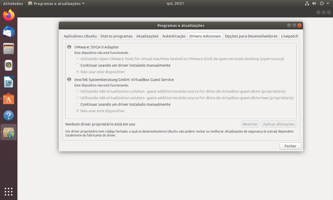Image resolution: width=333 pixels, height=200 pixels.
Task: Expand the VMware SVGA II Adapter entry
Action: (x=69, y=47)
